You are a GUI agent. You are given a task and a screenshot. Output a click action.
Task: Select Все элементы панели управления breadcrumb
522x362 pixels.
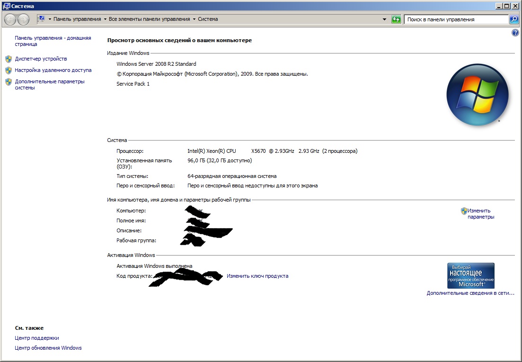[x=149, y=19]
